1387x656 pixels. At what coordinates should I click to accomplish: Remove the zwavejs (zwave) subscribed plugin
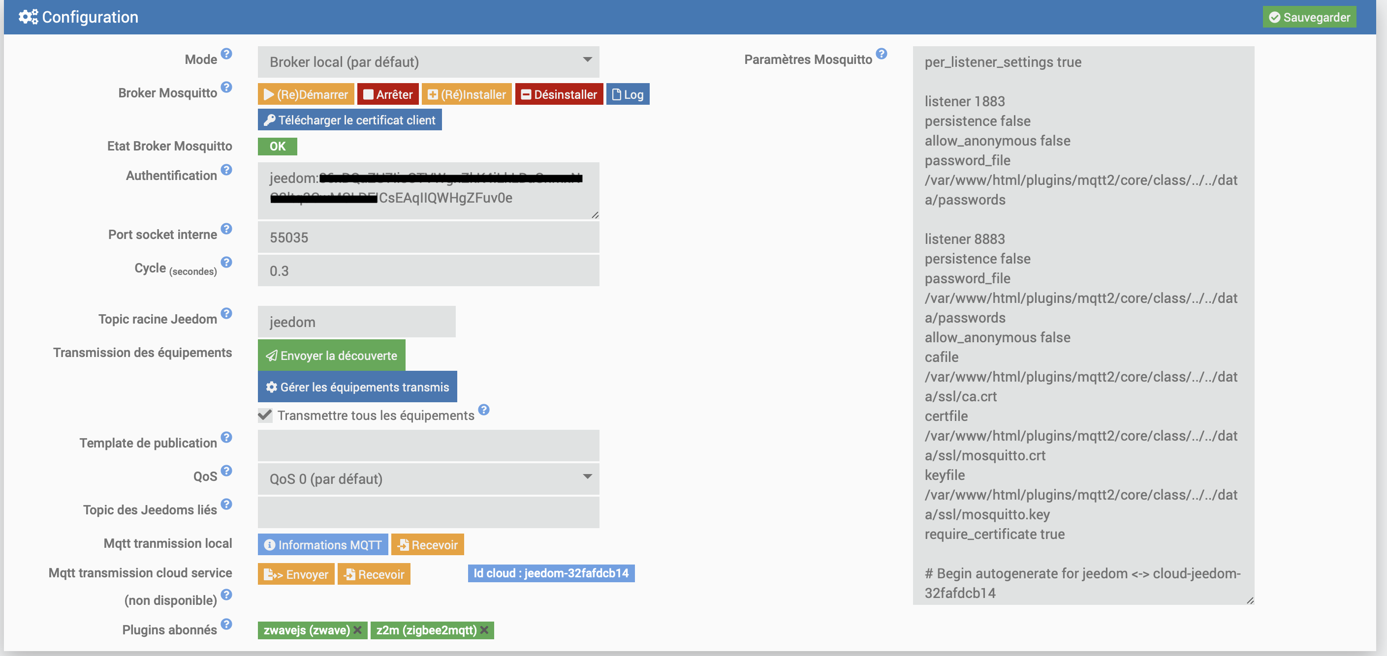pos(357,630)
